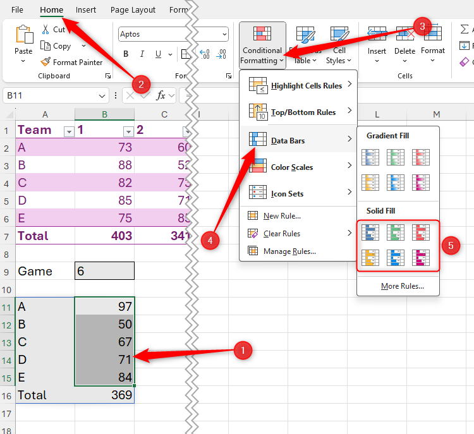Select the green Solid Fill data bar

pyautogui.click(x=395, y=234)
